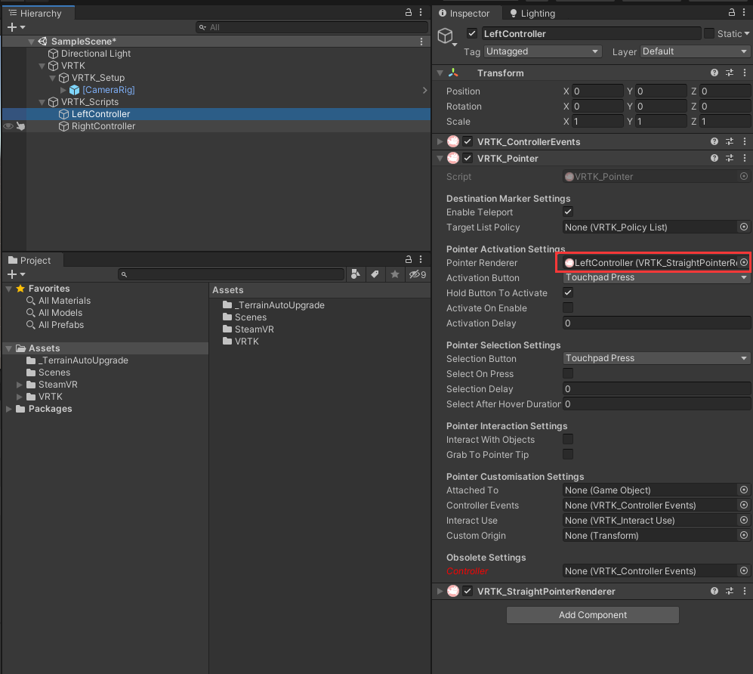The image size is (753, 674).
Task: Expand the [CameraRig] hierarchy node
Action: point(63,90)
